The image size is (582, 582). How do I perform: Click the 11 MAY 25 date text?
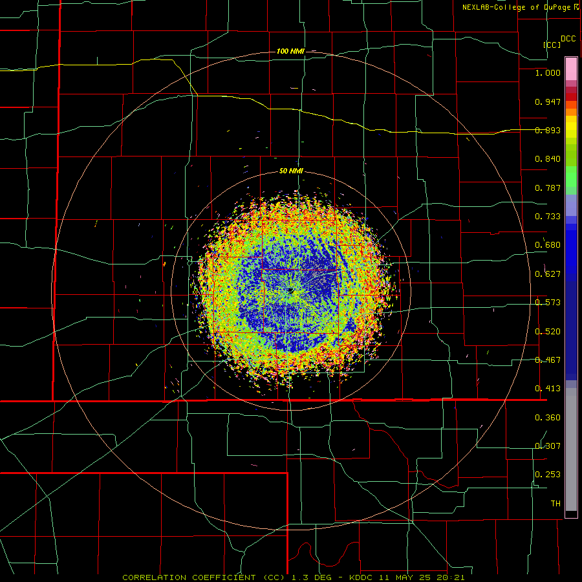[x=405, y=577]
